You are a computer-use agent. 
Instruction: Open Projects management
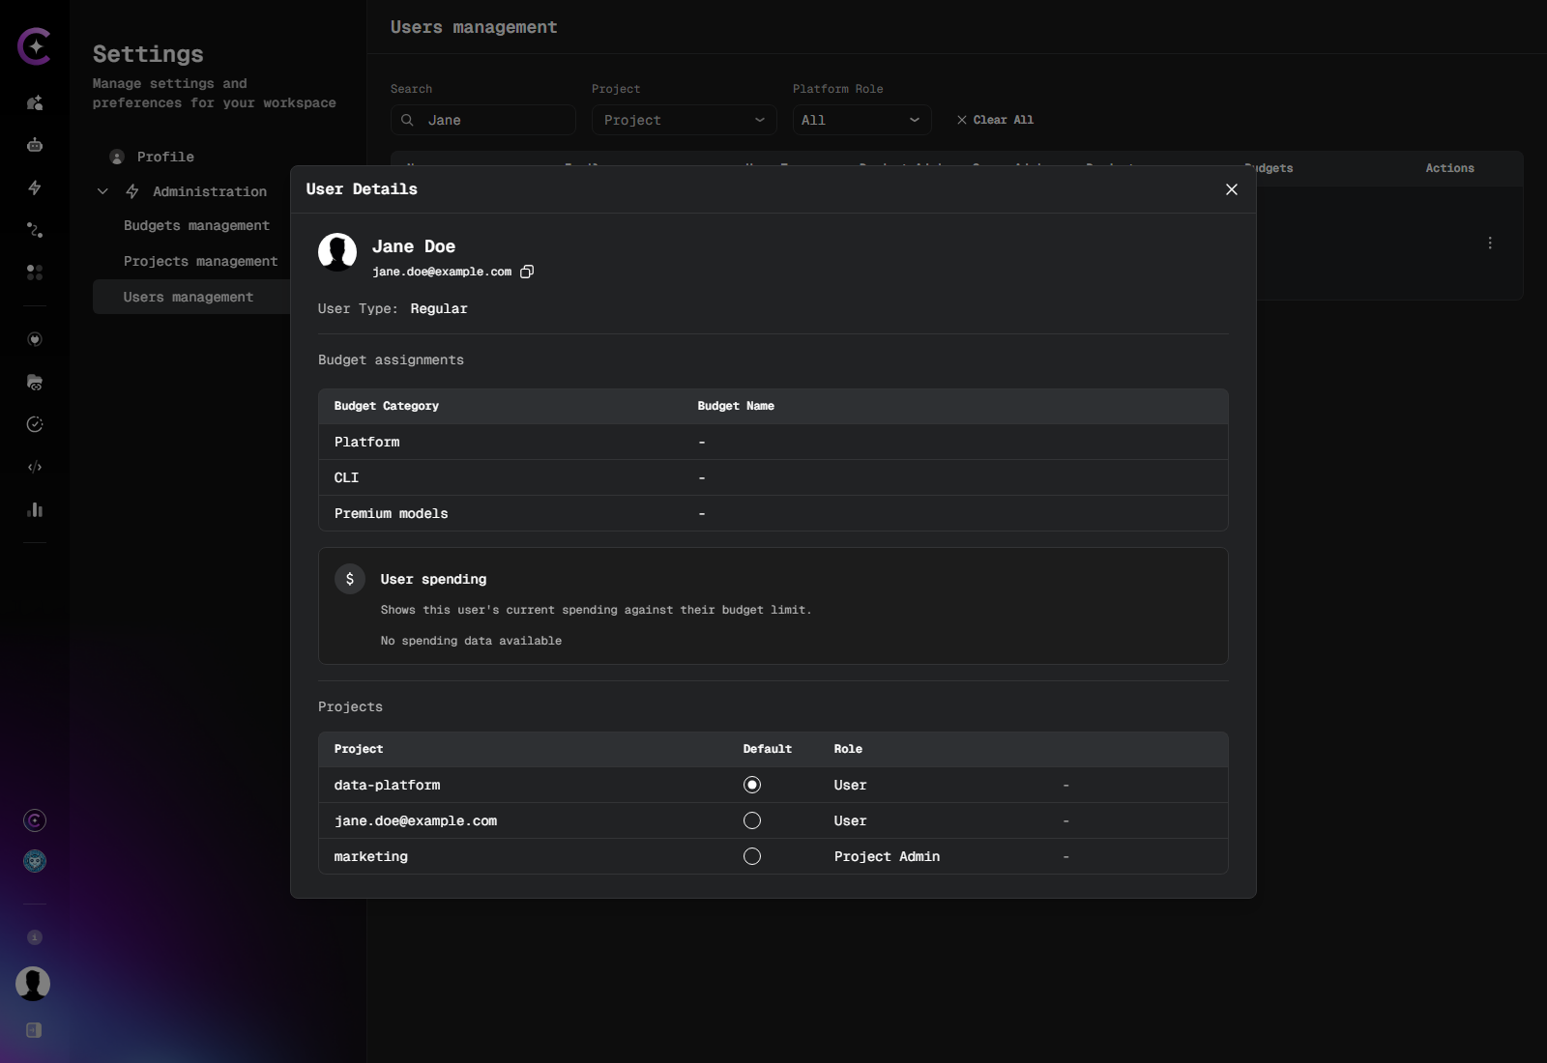tap(200, 261)
